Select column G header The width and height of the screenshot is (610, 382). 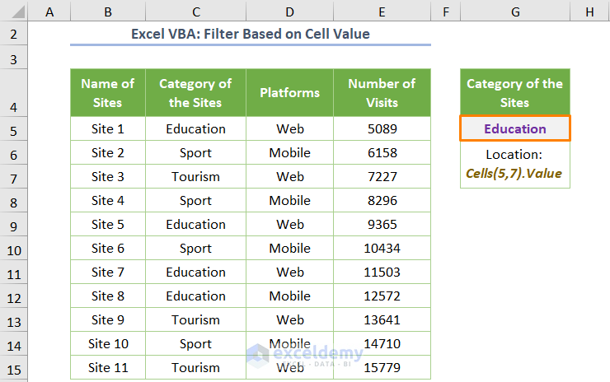click(x=515, y=12)
